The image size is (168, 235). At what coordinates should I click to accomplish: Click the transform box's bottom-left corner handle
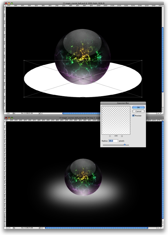point(24,97)
